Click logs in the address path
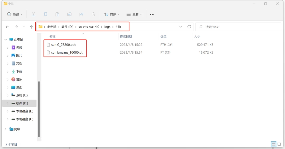Screen dimensions: 285x149 tap(107, 27)
